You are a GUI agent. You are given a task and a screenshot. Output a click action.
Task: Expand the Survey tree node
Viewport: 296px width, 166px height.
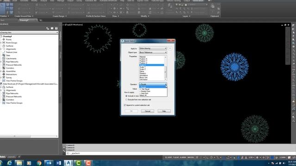[x=1, y=77]
